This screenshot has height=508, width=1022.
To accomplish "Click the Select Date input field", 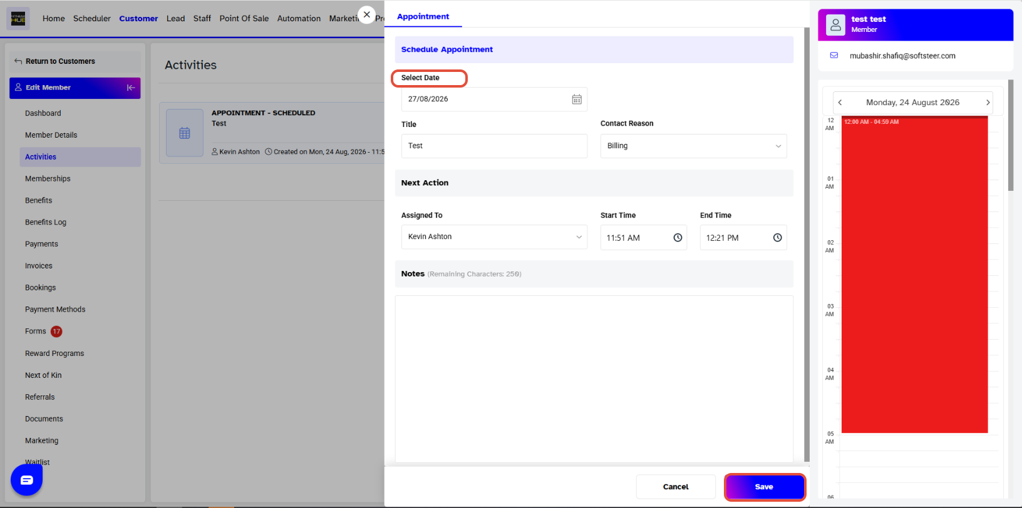I will pos(494,99).
